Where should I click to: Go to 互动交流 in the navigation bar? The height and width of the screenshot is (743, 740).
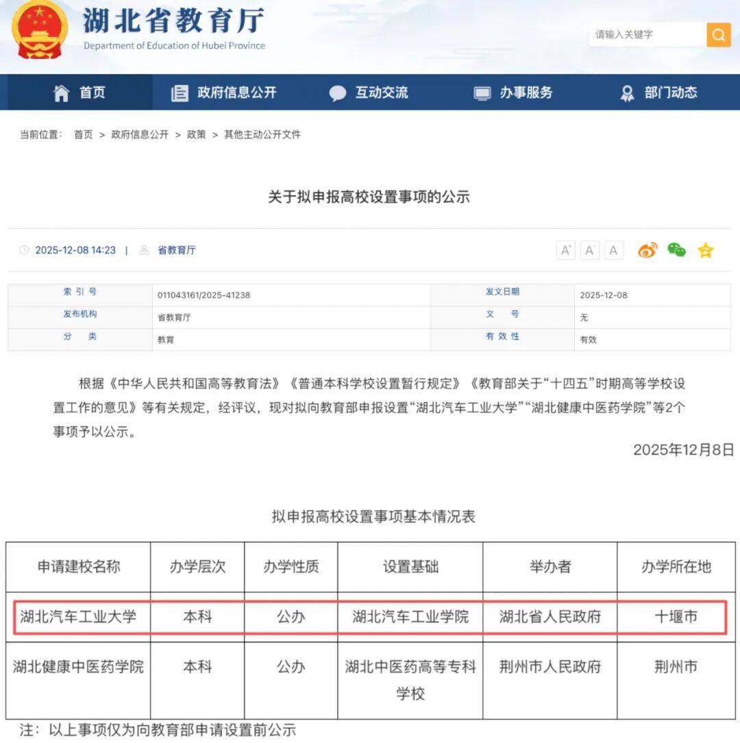[x=369, y=92]
